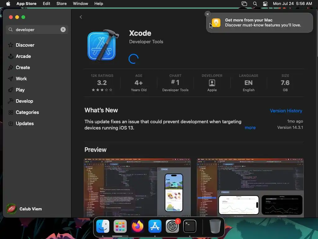Click App Store icon in Dock
This screenshot has width=318, height=239.
pos(155,226)
